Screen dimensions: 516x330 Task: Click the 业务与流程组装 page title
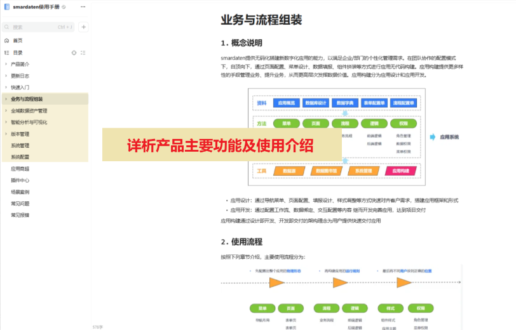[x=261, y=20]
